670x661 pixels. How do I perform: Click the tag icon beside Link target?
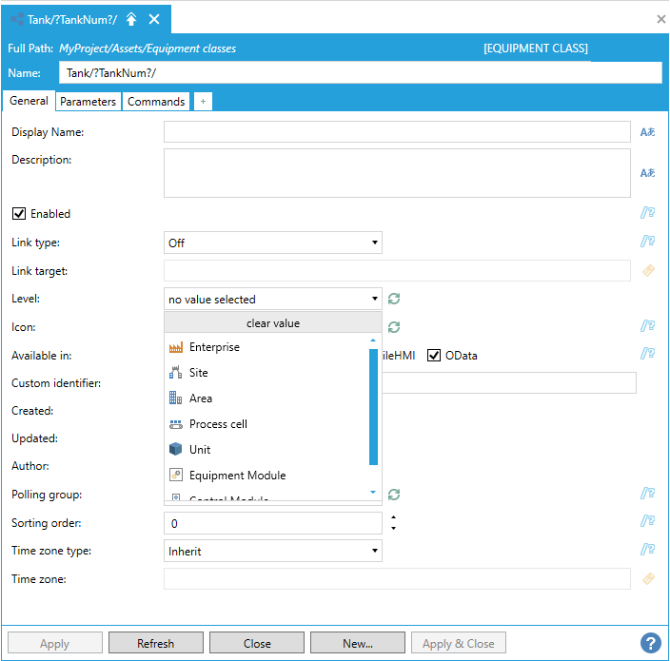click(648, 271)
